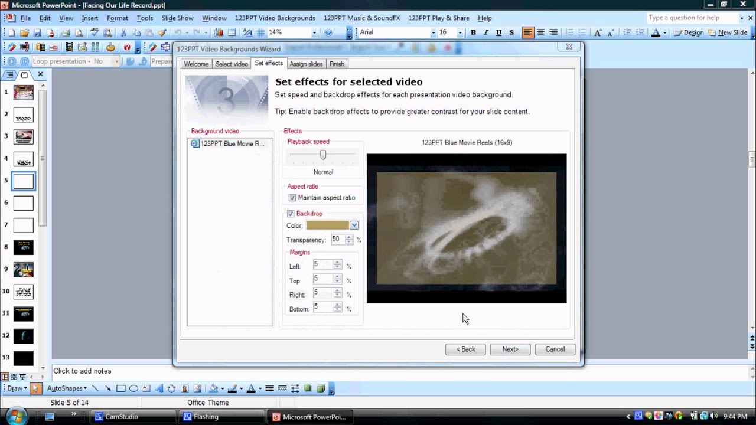The height and width of the screenshot is (425, 756).
Task: Open the Zoom percentage dropdown
Action: [314, 32]
